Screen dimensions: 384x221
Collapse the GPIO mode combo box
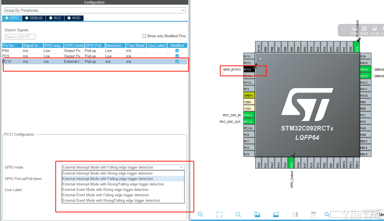tap(181, 167)
